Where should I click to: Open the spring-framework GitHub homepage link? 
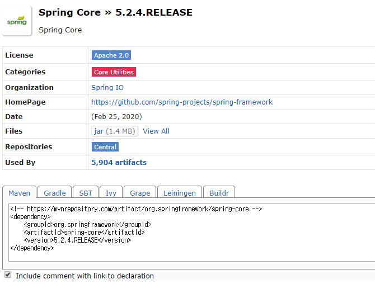(x=182, y=102)
